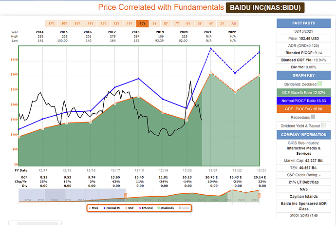
Task: Toggle the Price series in legend
Action: tap(93, 208)
